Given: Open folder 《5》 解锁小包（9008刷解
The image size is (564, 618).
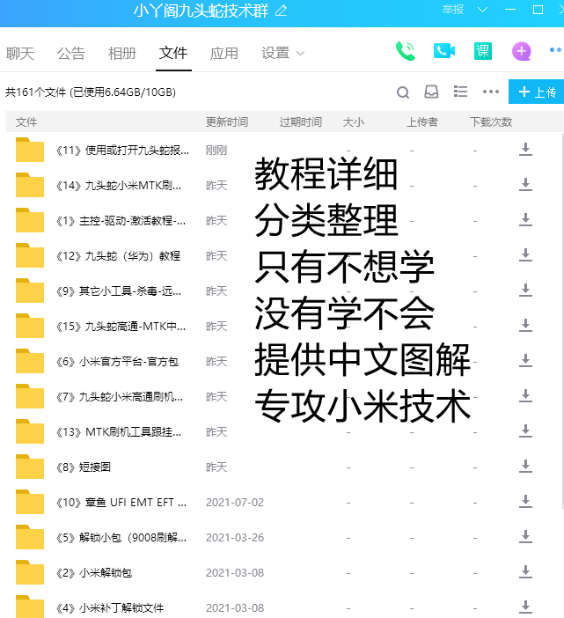Looking at the screenshot, I should [x=121, y=538].
